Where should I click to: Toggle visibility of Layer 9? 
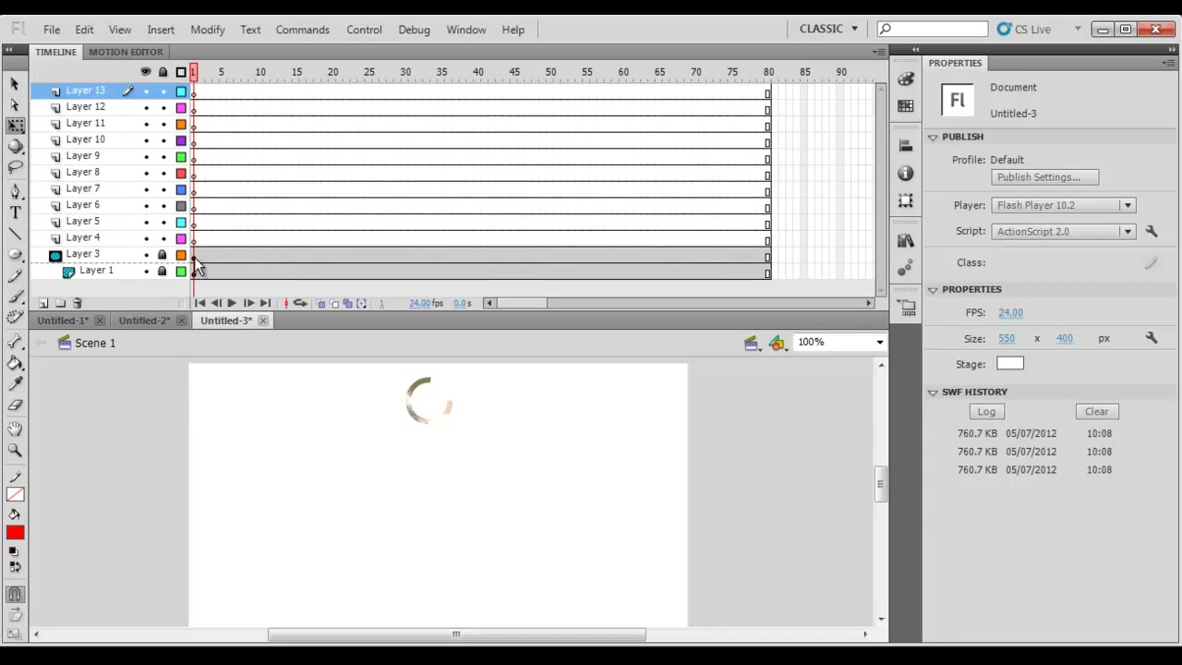click(x=146, y=157)
